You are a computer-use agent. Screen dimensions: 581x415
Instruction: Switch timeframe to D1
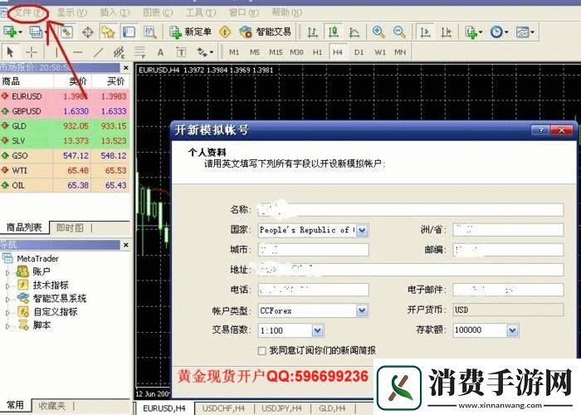click(359, 52)
